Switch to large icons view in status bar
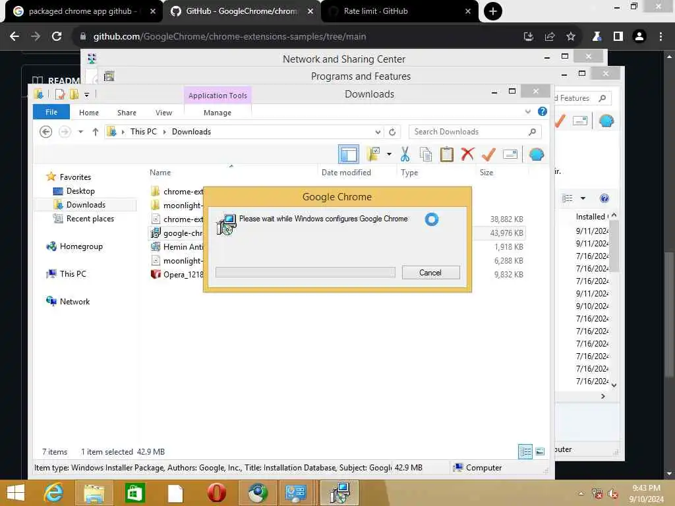 [x=540, y=451]
